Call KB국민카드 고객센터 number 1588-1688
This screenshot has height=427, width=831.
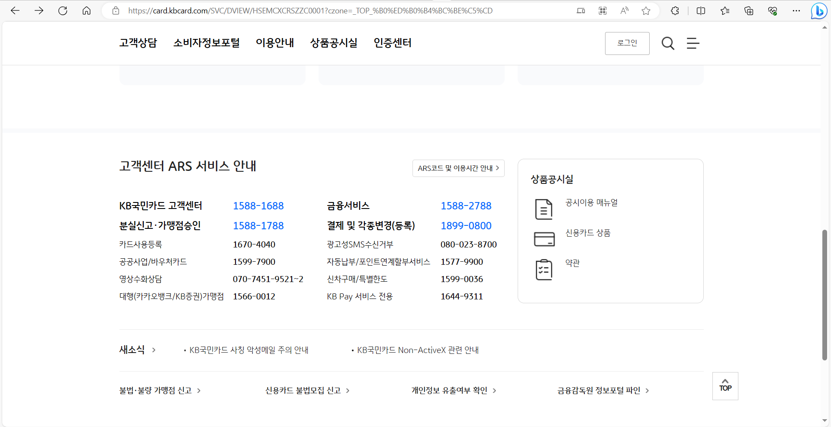258,206
